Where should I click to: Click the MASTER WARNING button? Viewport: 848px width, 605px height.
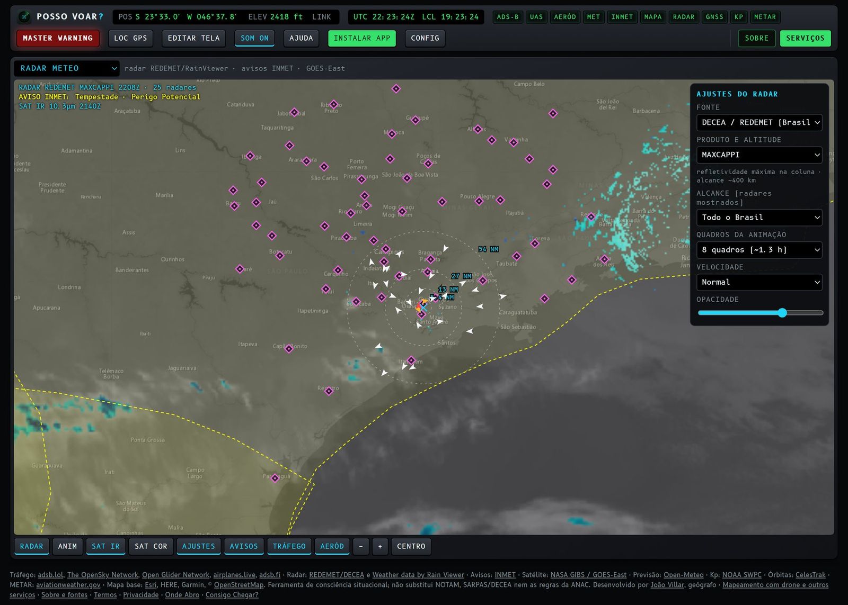[58, 38]
